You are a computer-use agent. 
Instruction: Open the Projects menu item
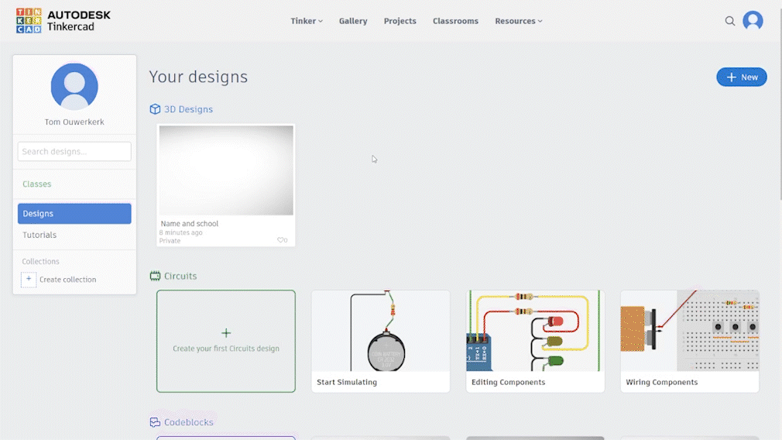(400, 21)
